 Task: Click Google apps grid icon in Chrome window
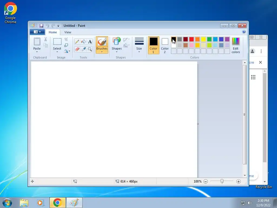coord(253,77)
